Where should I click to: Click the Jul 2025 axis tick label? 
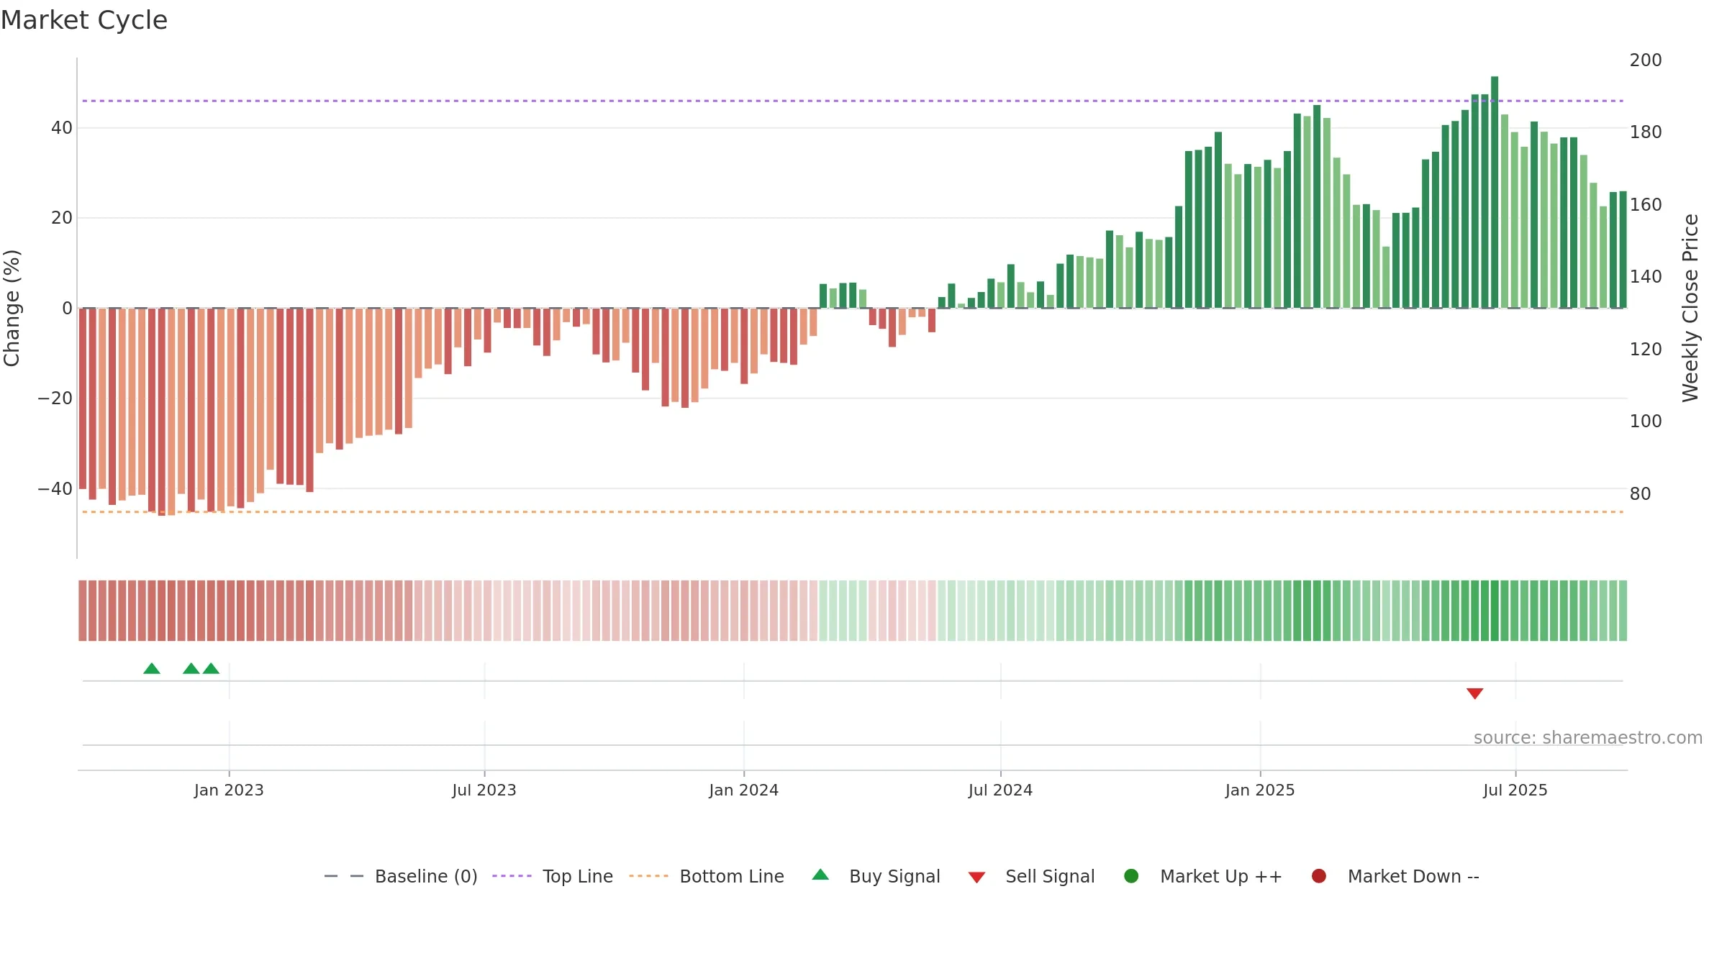pyautogui.click(x=1515, y=790)
